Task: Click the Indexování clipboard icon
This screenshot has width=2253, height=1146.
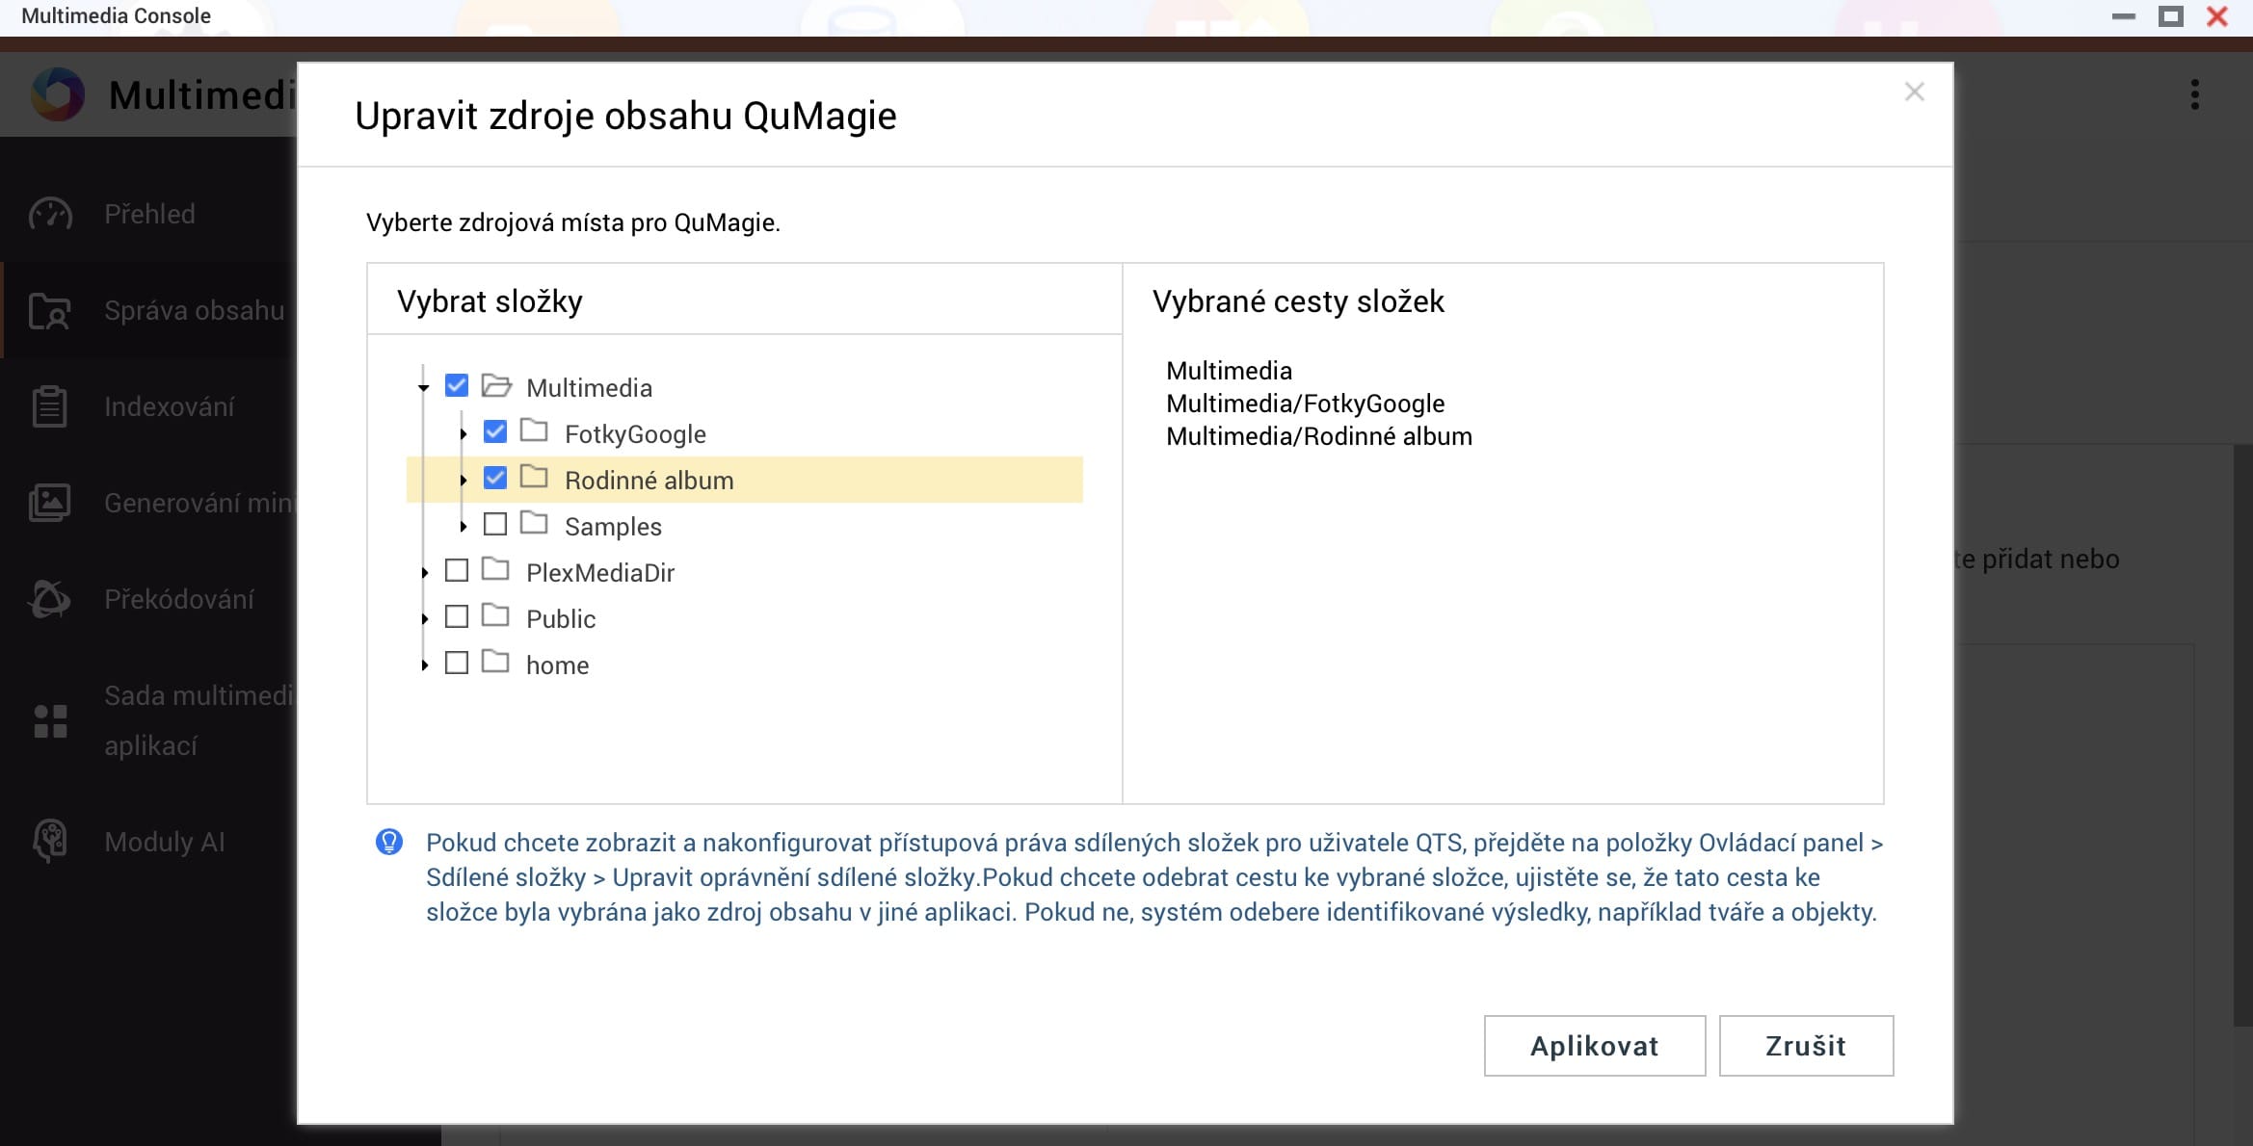Action: tap(50, 406)
